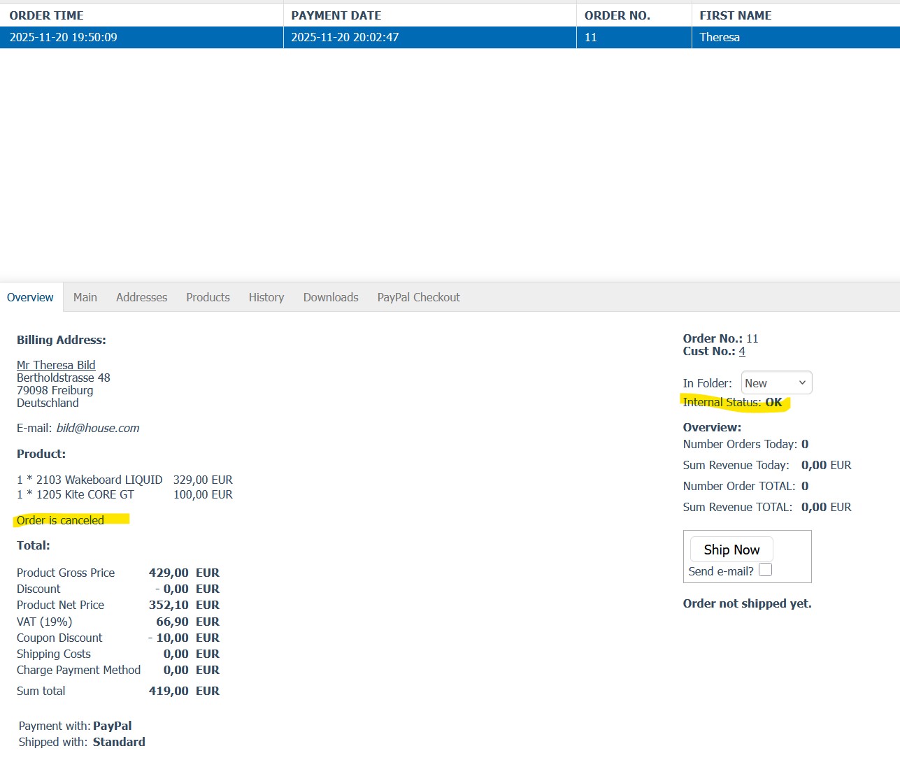View the History tab
900x767 pixels.
pyautogui.click(x=266, y=298)
